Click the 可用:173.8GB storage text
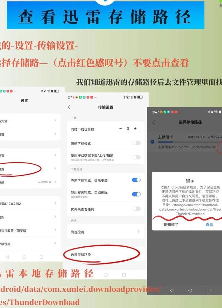222x308 pixels. point(196,137)
